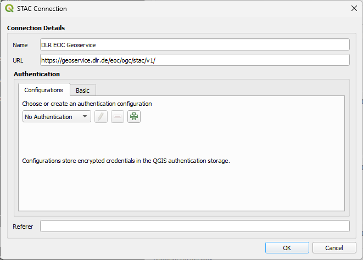Confirm the connection with OK

pos(287,248)
